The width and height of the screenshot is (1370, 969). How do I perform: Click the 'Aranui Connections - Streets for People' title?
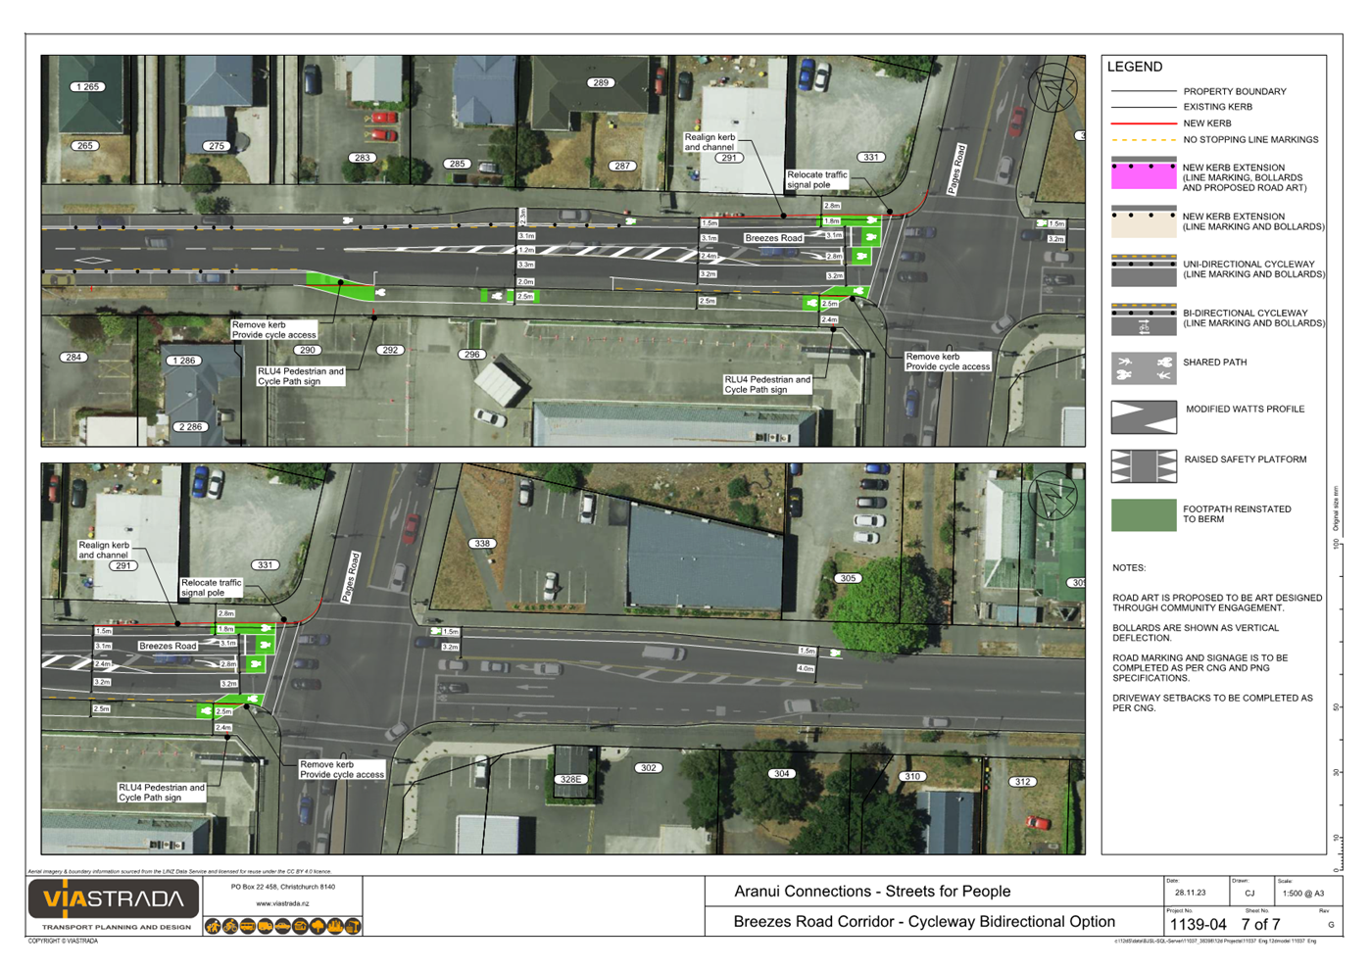pyautogui.click(x=872, y=892)
